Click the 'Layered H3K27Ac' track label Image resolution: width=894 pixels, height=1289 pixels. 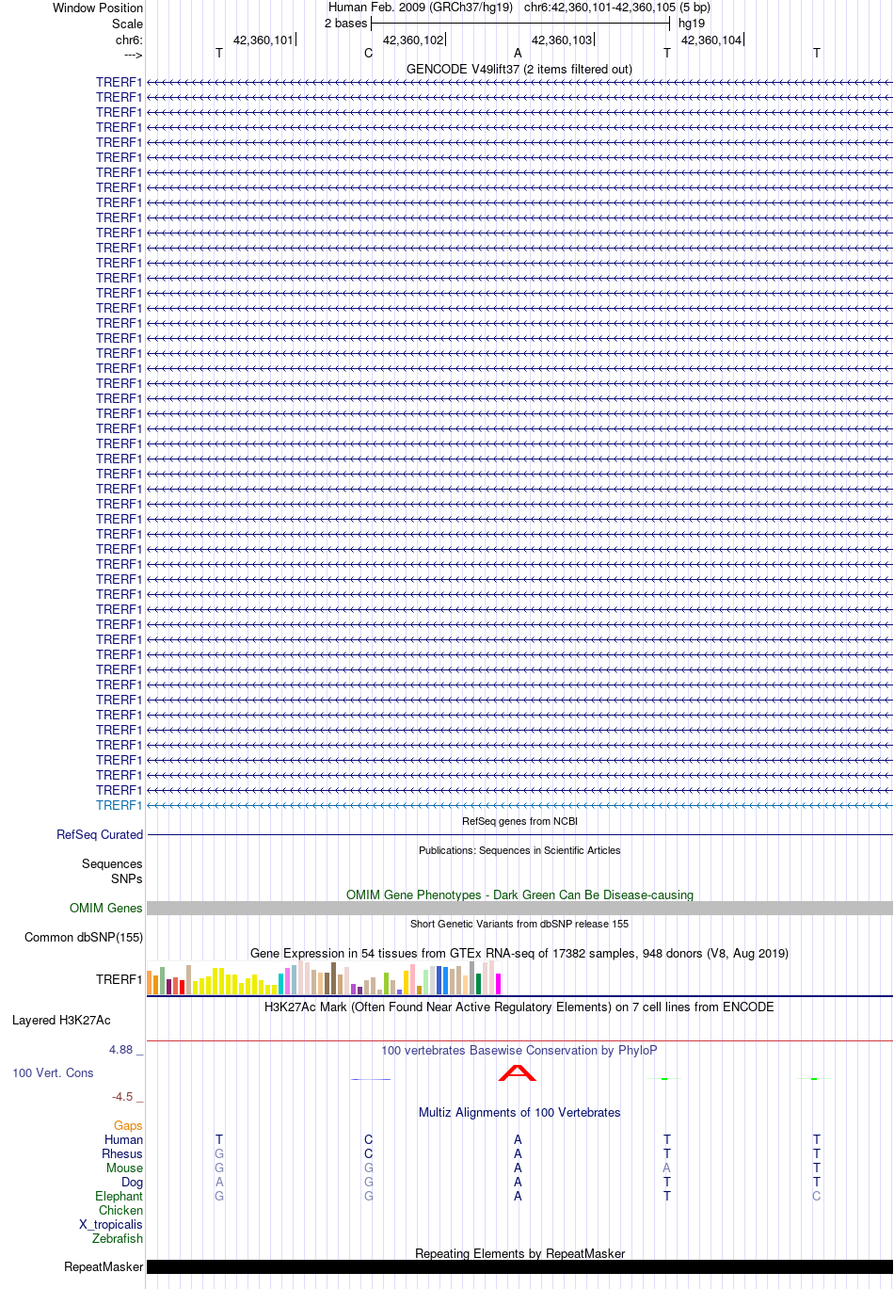point(61,1020)
